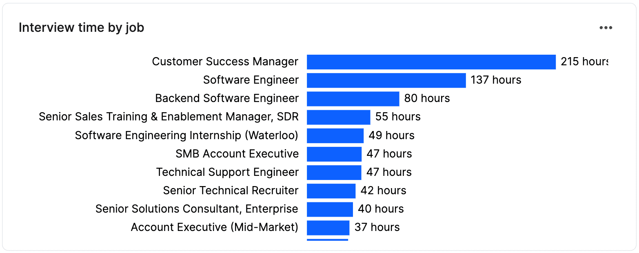Select the Software Engineer bar
This screenshot has width=639, height=253.
386,80
